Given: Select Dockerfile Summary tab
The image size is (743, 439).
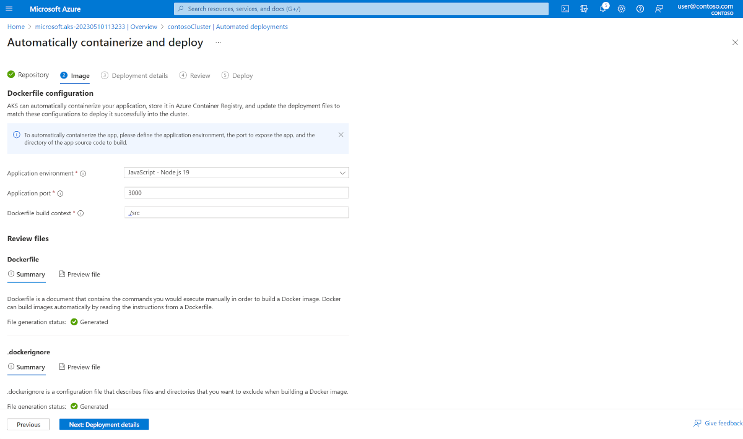Looking at the screenshot, I should pos(27,275).
